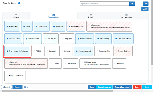The height and width of the screenshot is (92, 153).
Task: Go to the Aggregation tab
Action: click(126, 16)
